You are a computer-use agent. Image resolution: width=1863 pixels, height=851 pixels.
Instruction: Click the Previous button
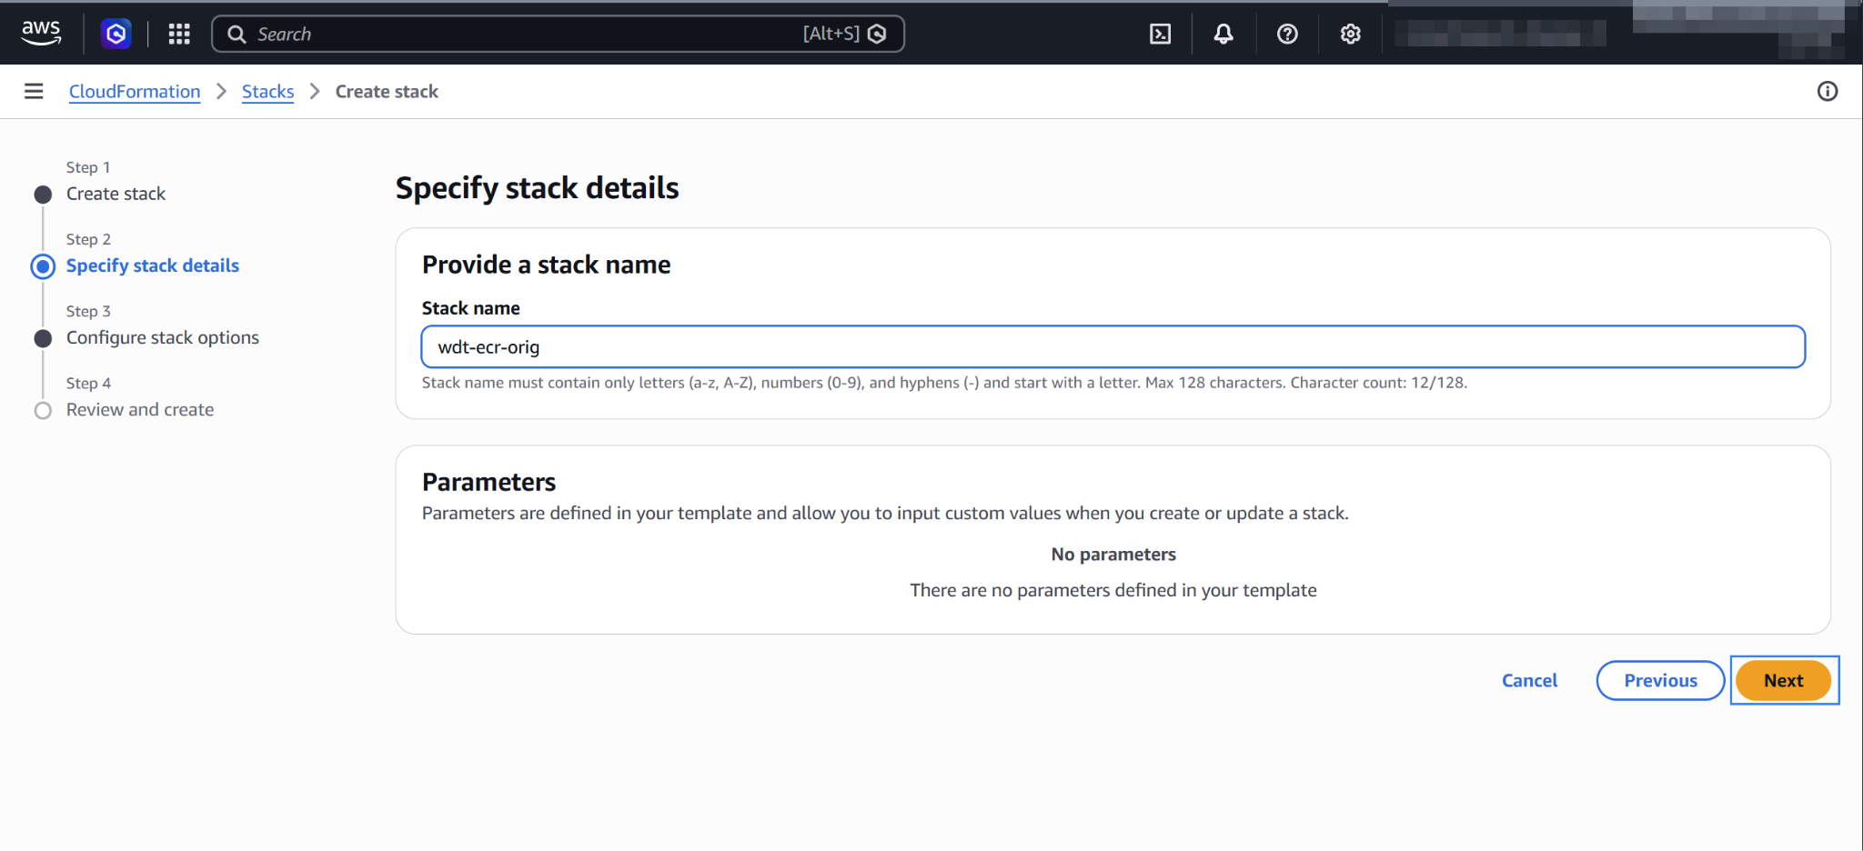pyautogui.click(x=1660, y=680)
